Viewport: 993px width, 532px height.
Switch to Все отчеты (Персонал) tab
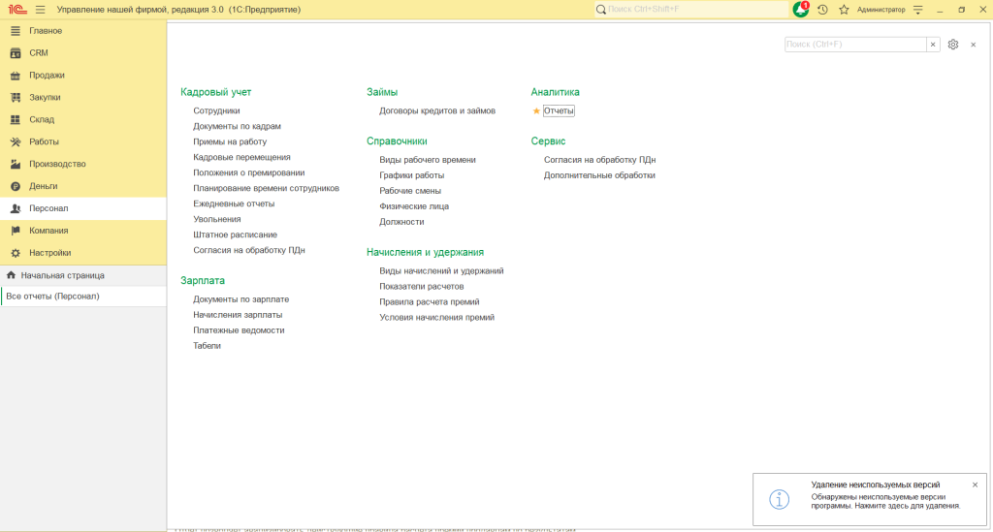pos(52,297)
